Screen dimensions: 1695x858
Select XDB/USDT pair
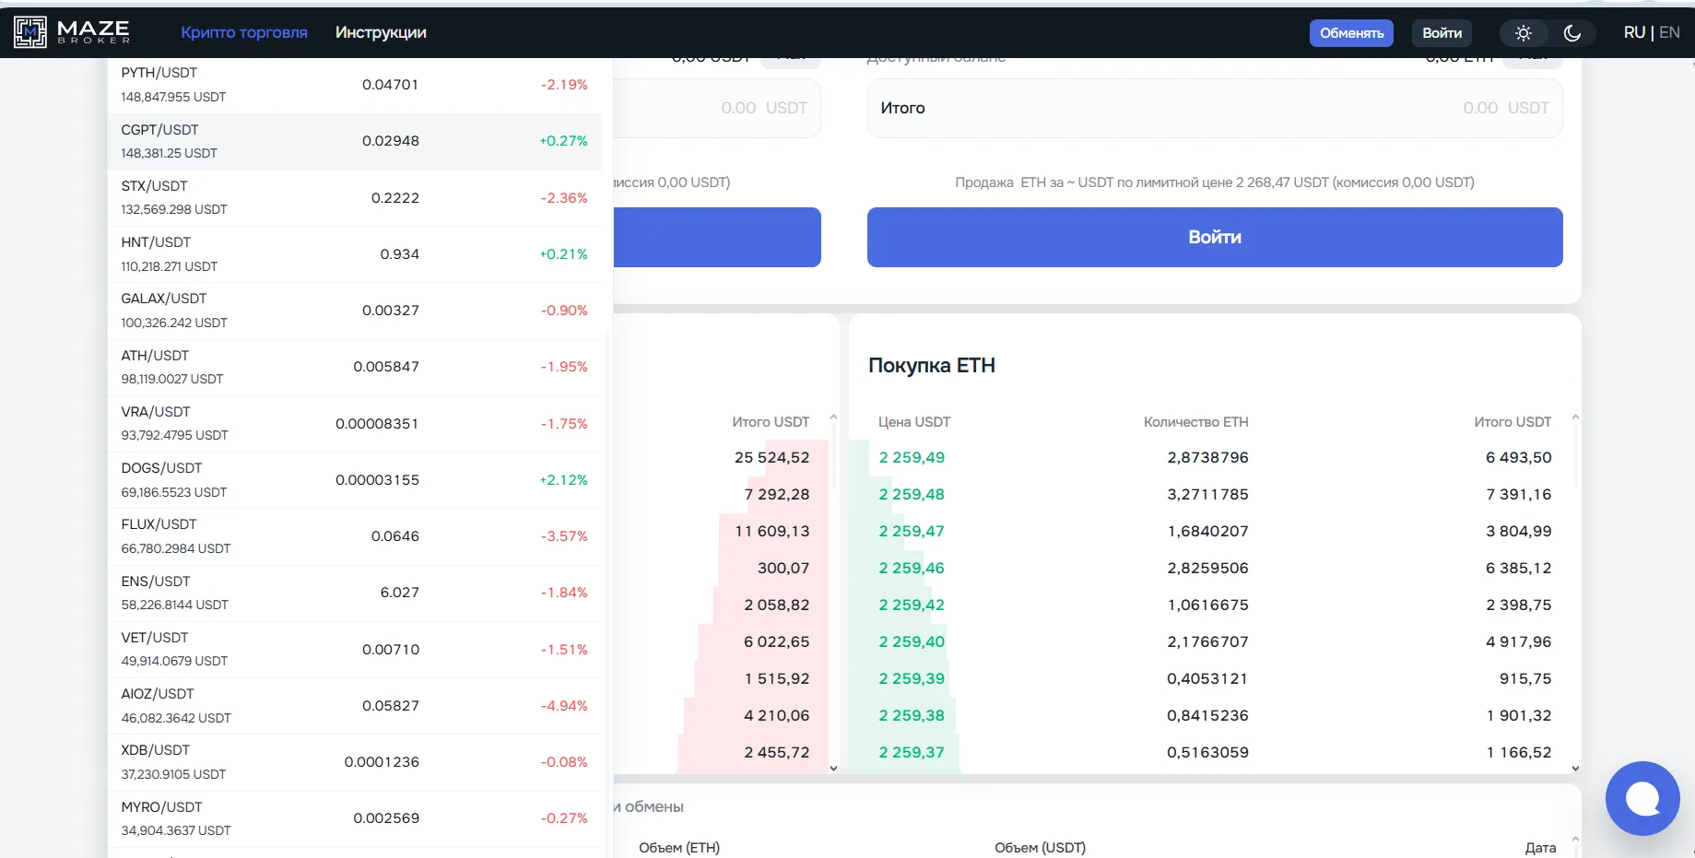click(355, 762)
